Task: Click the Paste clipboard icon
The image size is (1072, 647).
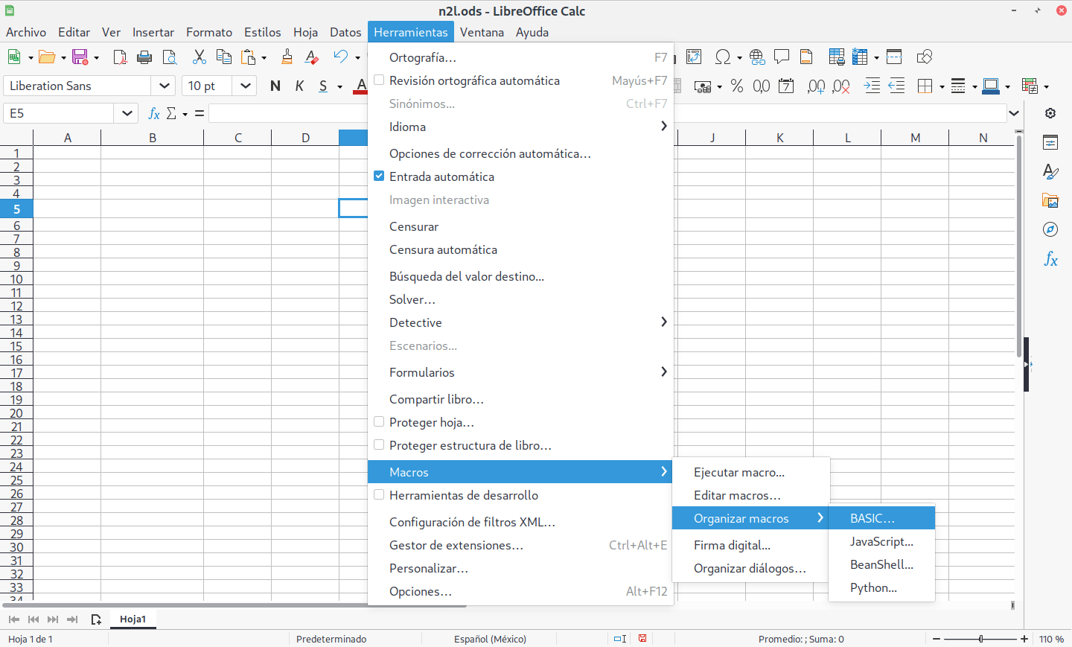Action: (x=249, y=57)
